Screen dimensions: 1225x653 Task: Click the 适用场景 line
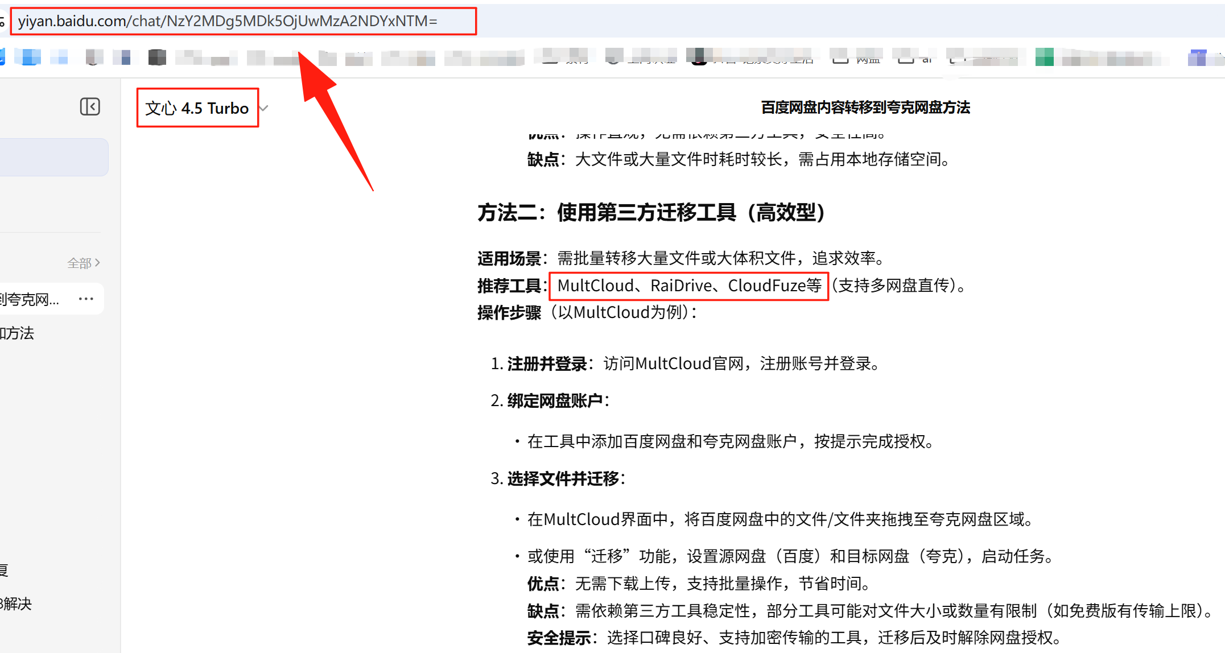point(683,258)
